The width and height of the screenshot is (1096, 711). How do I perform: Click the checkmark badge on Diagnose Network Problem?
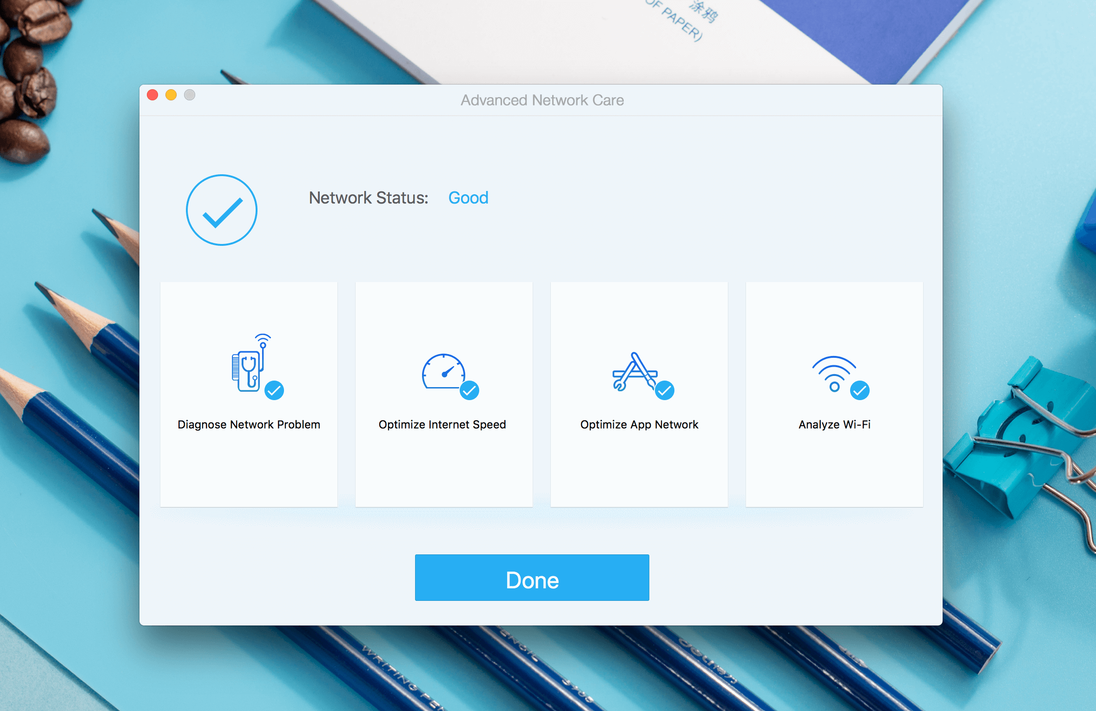point(274,390)
